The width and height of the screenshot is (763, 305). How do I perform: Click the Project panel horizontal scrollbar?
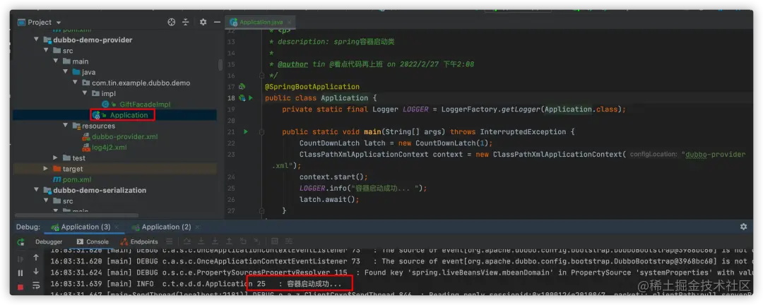[x=76, y=215]
